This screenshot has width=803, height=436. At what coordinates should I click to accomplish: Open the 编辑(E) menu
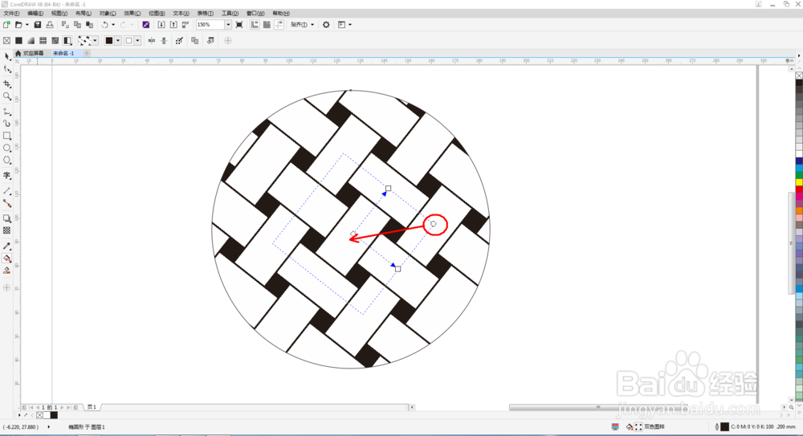click(35, 14)
